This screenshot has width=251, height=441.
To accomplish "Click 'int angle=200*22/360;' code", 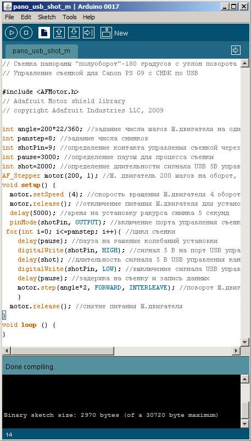I will coord(42,129).
